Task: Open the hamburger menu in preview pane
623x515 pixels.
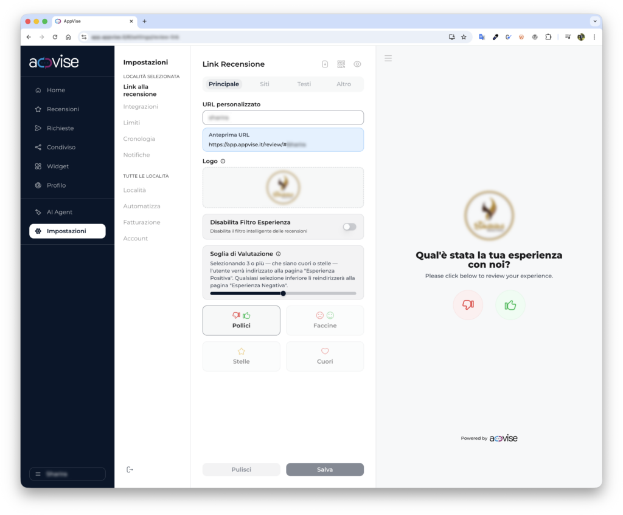Action: pyautogui.click(x=388, y=58)
